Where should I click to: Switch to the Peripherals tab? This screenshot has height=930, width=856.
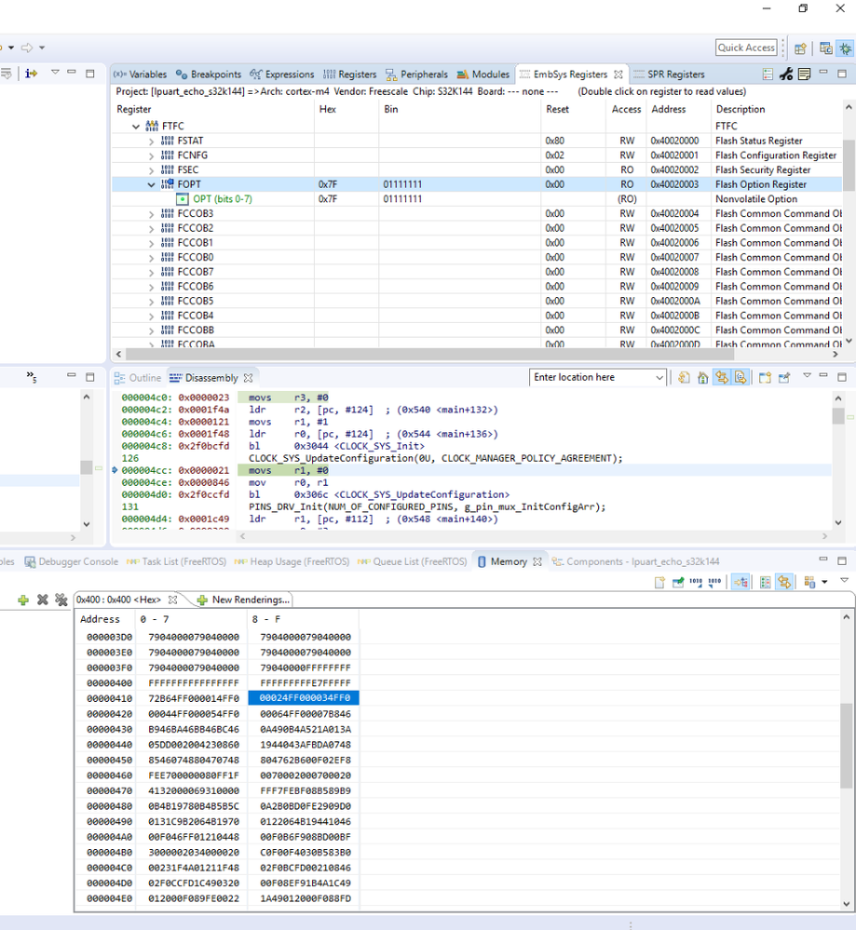tap(416, 74)
